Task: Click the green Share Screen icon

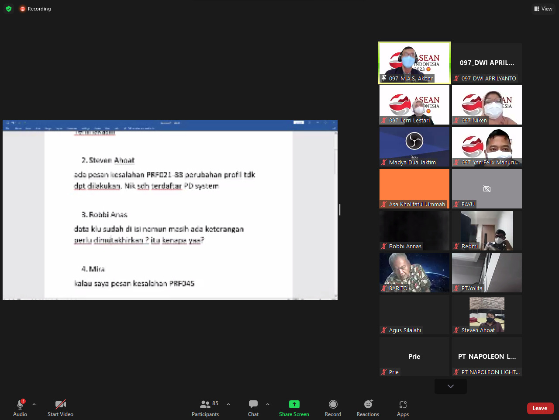Action: click(x=294, y=404)
